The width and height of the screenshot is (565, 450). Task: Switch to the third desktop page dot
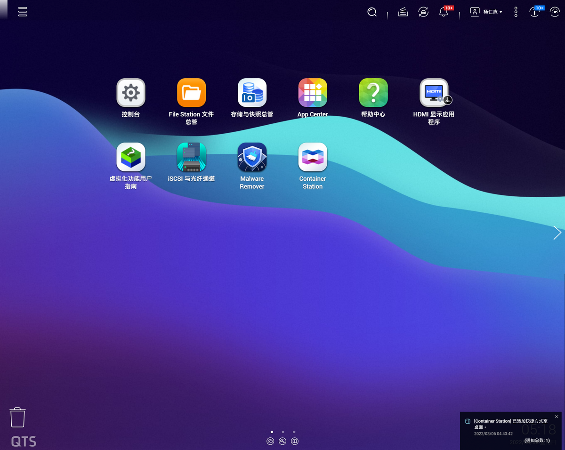tap(294, 432)
